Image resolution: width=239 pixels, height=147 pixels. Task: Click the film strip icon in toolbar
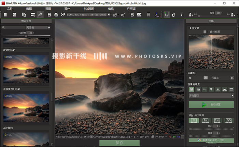[139, 15]
